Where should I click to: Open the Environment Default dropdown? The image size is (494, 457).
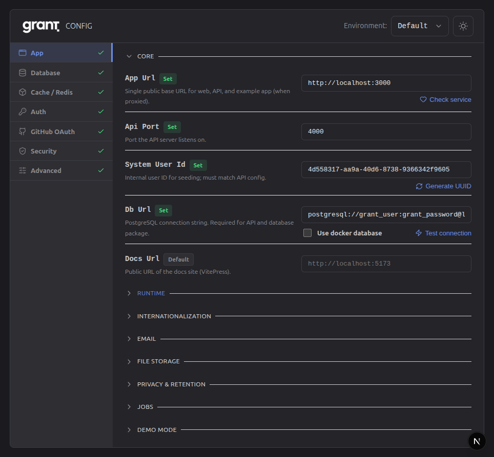[x=419, y=26]
